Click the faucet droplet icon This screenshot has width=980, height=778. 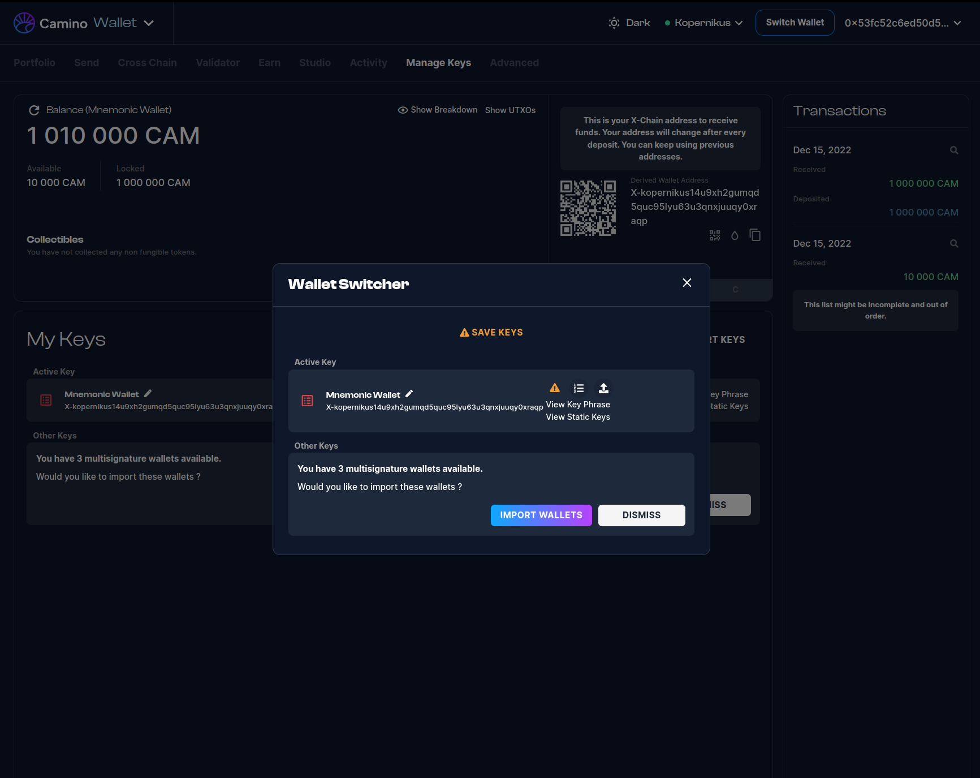click(x=735, y=235)
